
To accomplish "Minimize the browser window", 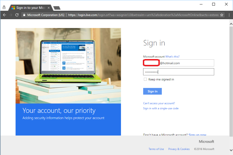I will tap(201, 4).
